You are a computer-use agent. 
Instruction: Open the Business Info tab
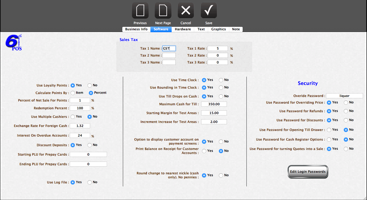pos(136,29)
